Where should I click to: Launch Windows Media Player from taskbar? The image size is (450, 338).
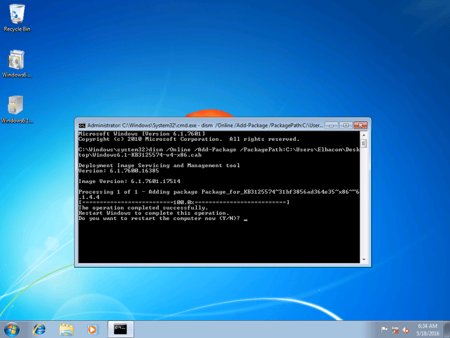(93, 329)
